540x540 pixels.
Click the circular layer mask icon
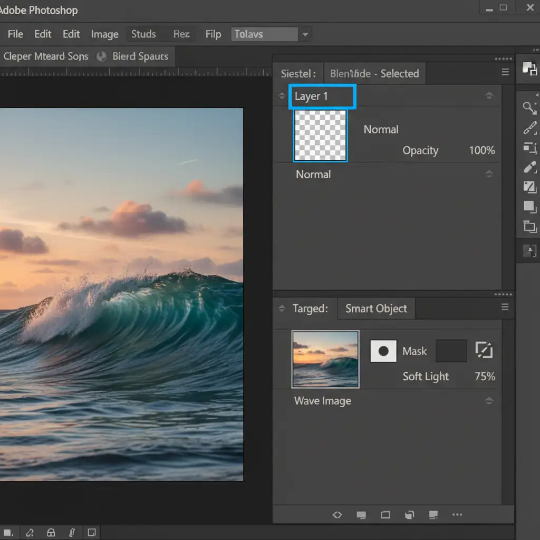coord(383,351)
